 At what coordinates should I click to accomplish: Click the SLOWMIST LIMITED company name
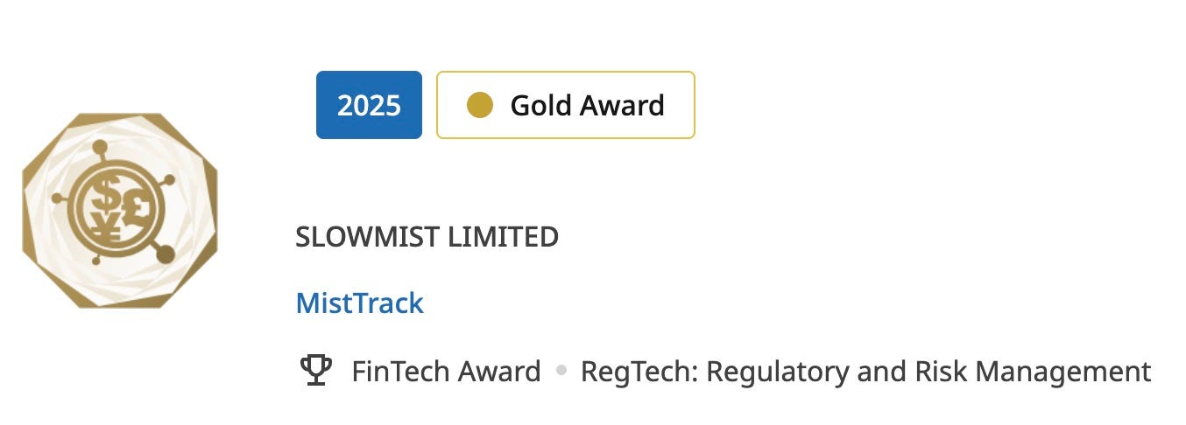(x=427, y=237)
